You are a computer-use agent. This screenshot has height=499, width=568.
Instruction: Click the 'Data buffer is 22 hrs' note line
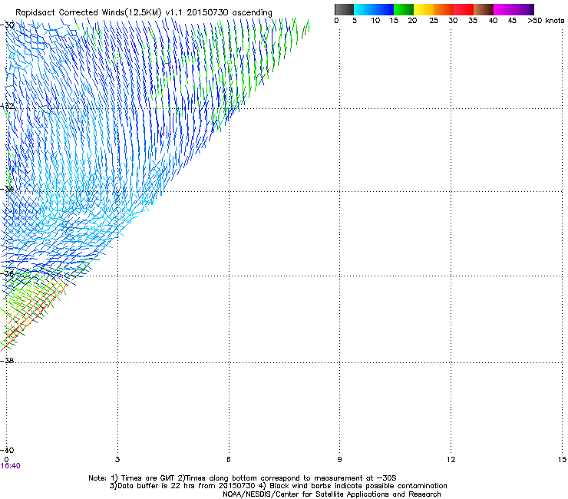[x=278, y=486]
